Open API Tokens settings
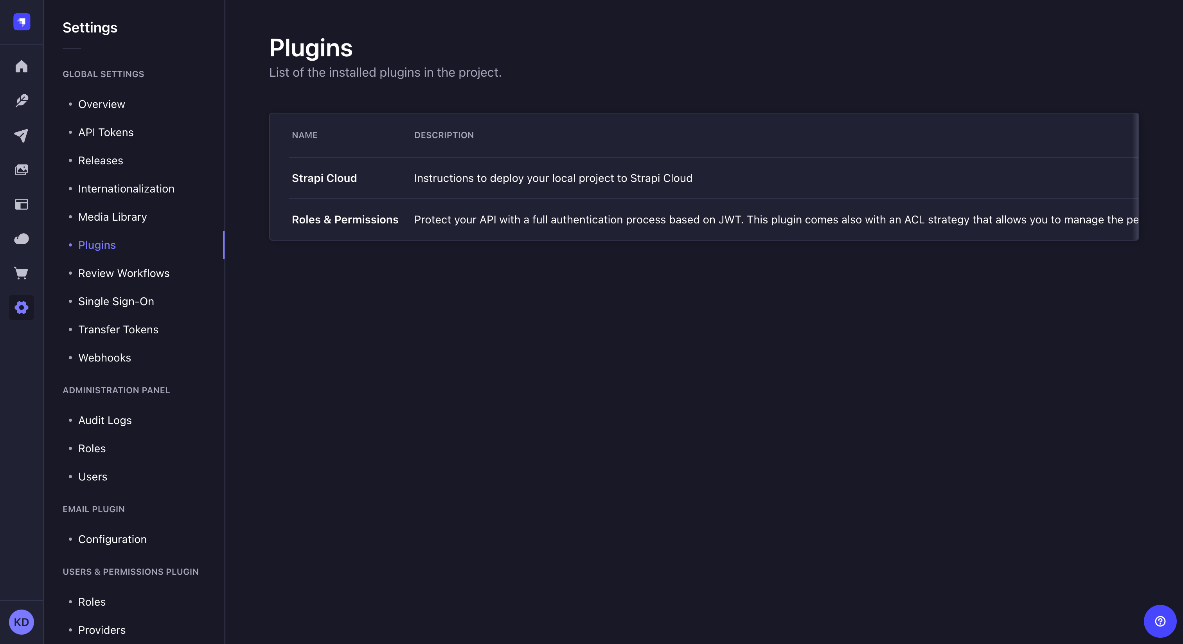Viewport: 1183px width, 644px height. pyautogui.click(x=105, y=132)
